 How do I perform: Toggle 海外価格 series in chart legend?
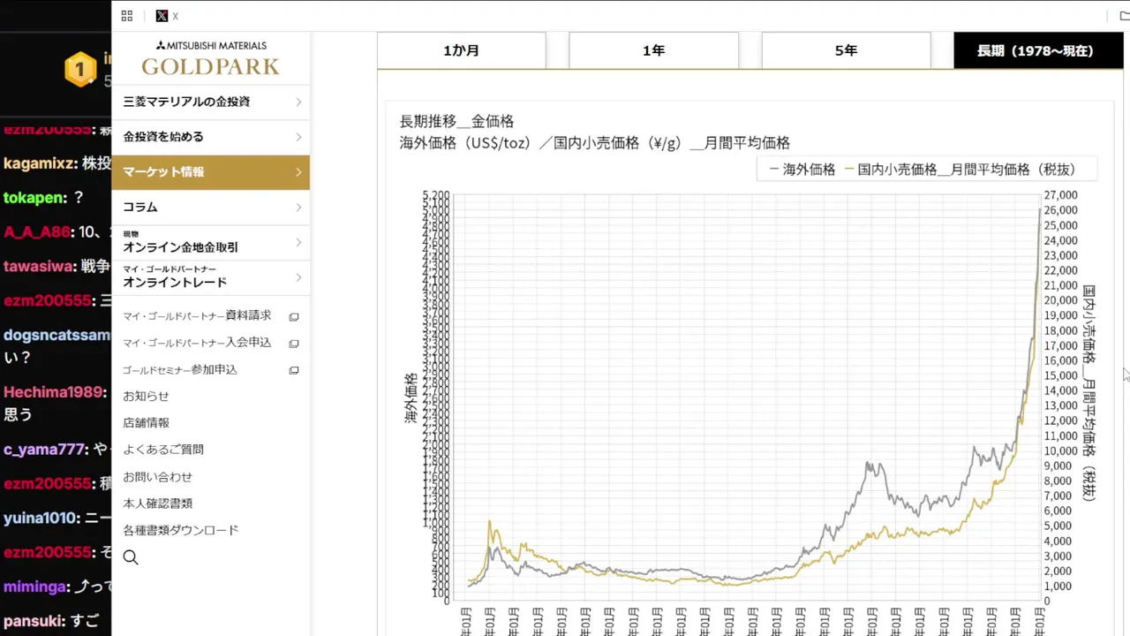[802, 170]
